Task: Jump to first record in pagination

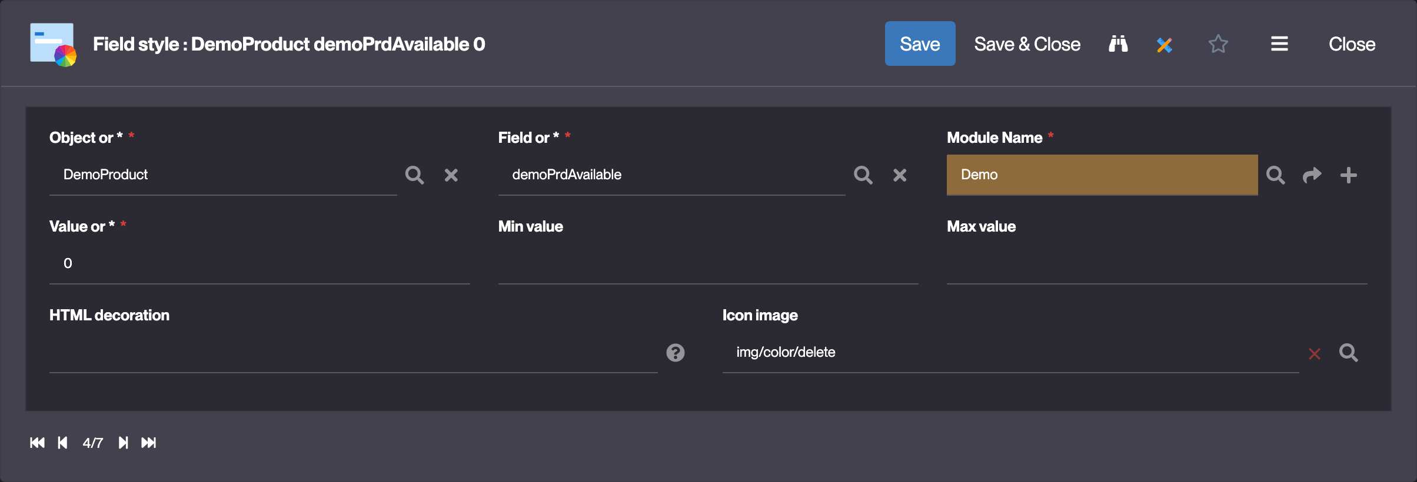Action: click(37, 443)
